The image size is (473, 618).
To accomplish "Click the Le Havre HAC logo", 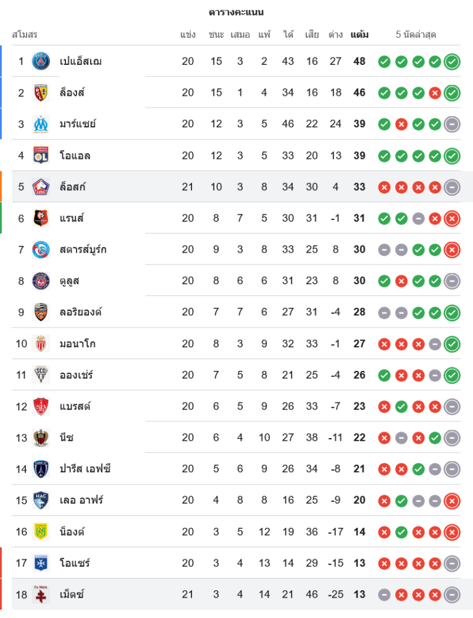I will [x=41, y=501].
